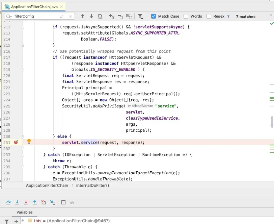The height and width of the screenshot is (224, 274).
Task: Select the ApplicationFilterChain.java editor tab
Action: tap(33, 7)
